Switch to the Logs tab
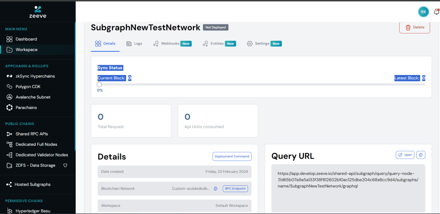 [134, 44]
